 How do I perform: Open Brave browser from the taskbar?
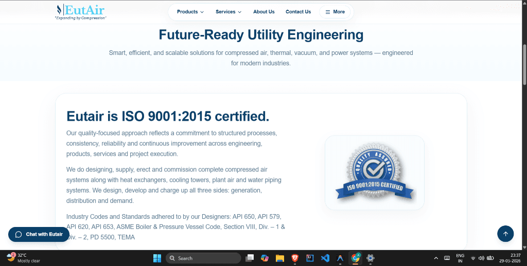(x=295, y=258)
